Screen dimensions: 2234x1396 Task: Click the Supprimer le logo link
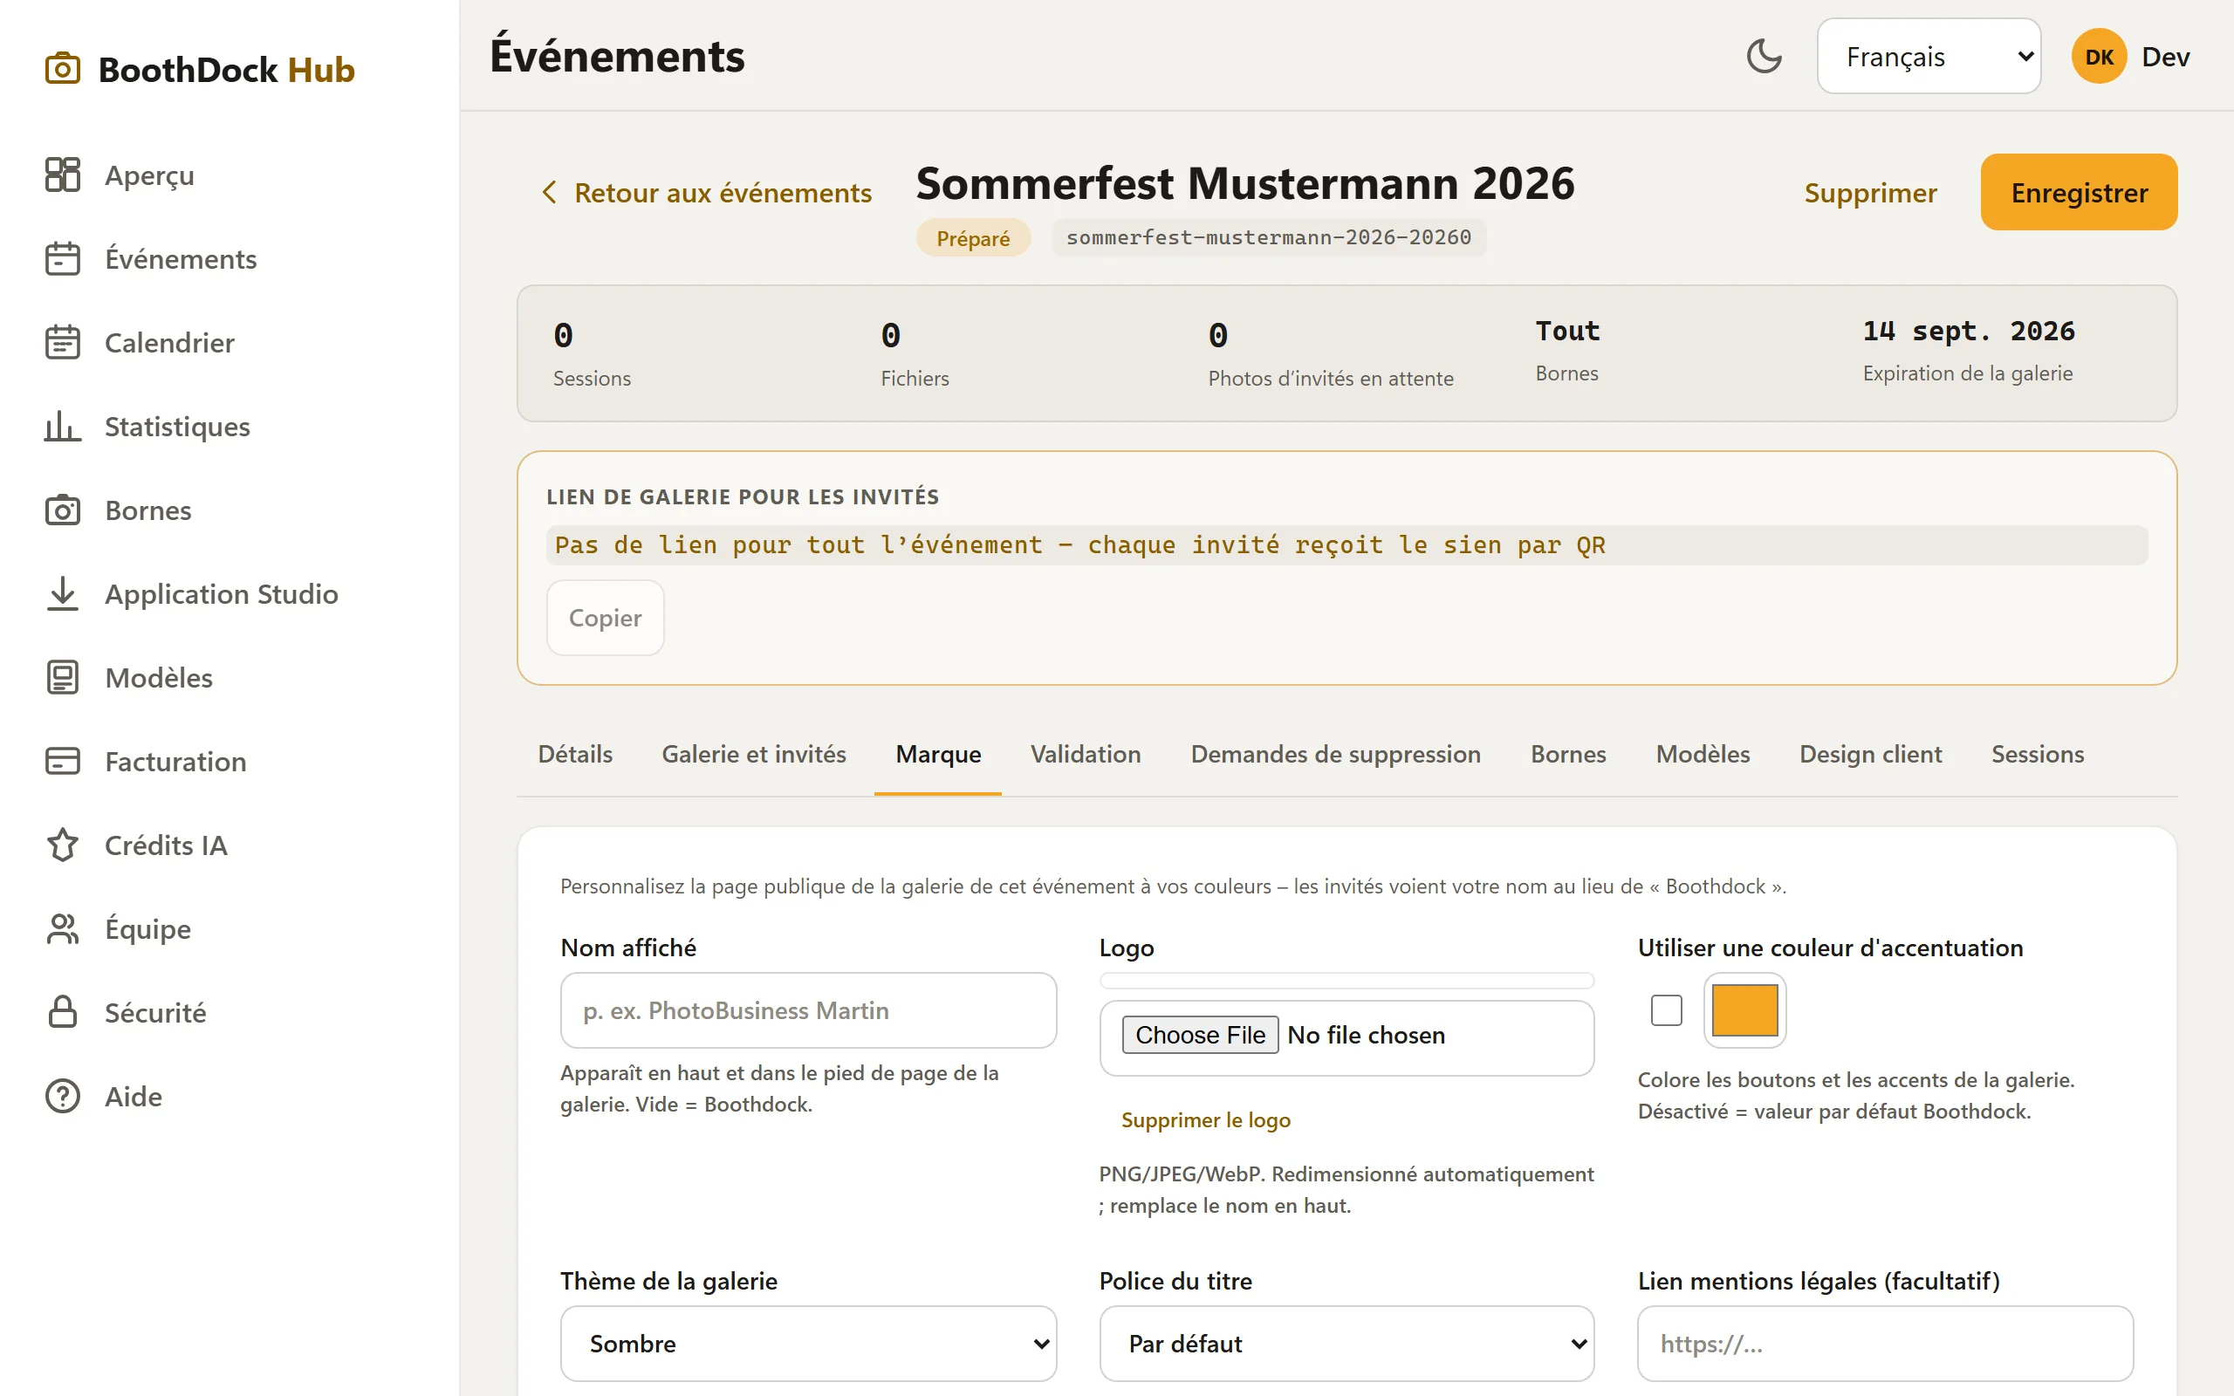coord(1206,1120)
